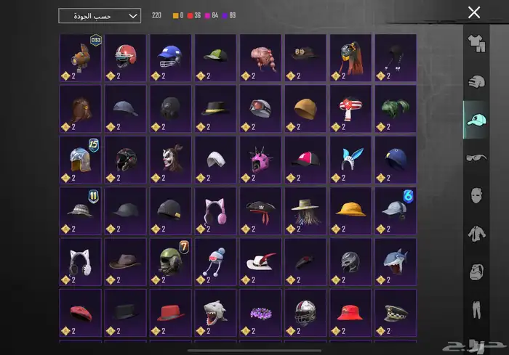Screen dimensions: 509x355
Task: Select the purple flower crown
Action: point(260,312)
